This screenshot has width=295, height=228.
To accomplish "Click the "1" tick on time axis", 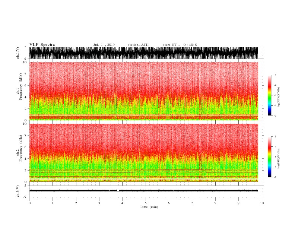I will (x=53, y=203).
